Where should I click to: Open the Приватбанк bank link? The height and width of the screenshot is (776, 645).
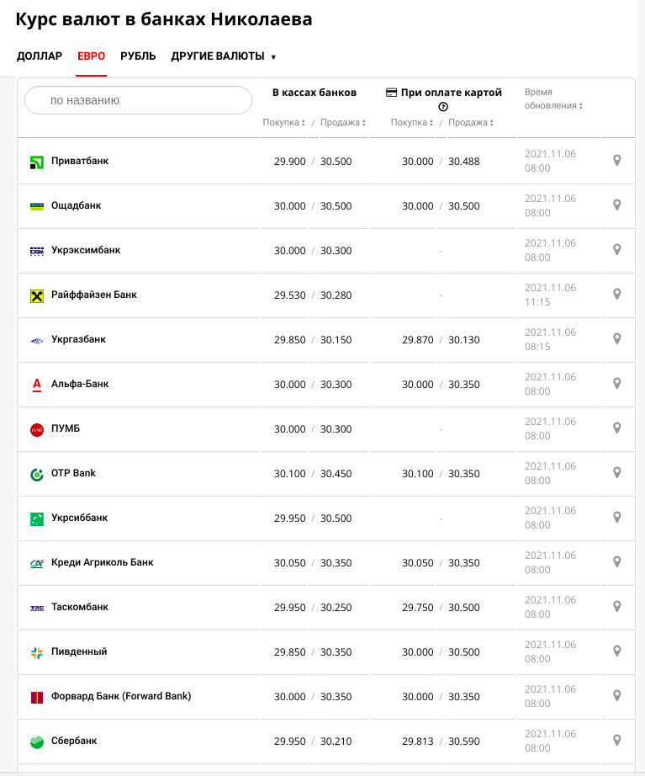coord(80,161)
